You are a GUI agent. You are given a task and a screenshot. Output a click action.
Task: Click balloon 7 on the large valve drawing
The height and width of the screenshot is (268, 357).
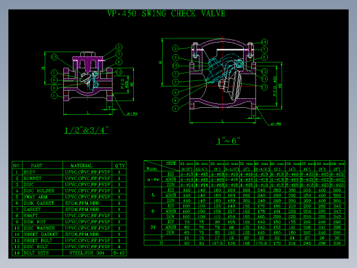(x=264, y=49)
